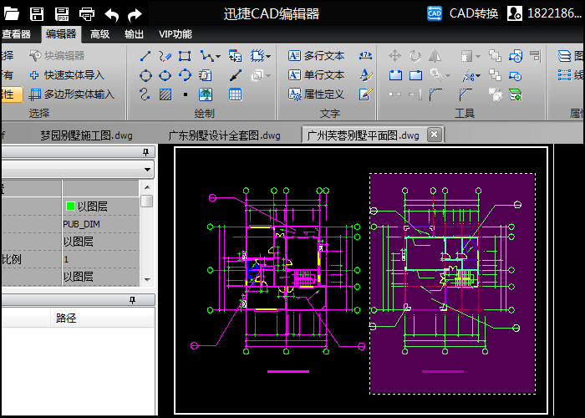Click the properties panel scrollbar up arrow

pyautogui.click(x=147, y=187)
